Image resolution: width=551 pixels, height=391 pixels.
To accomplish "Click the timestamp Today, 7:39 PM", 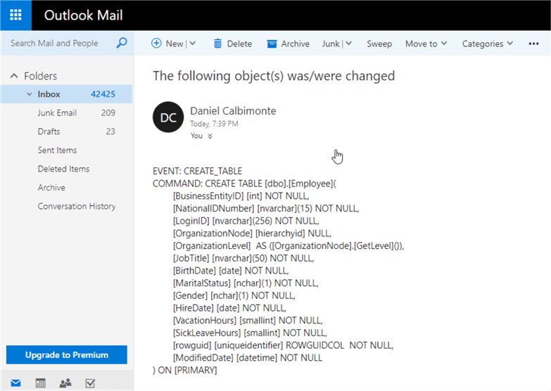I will 214,124.
